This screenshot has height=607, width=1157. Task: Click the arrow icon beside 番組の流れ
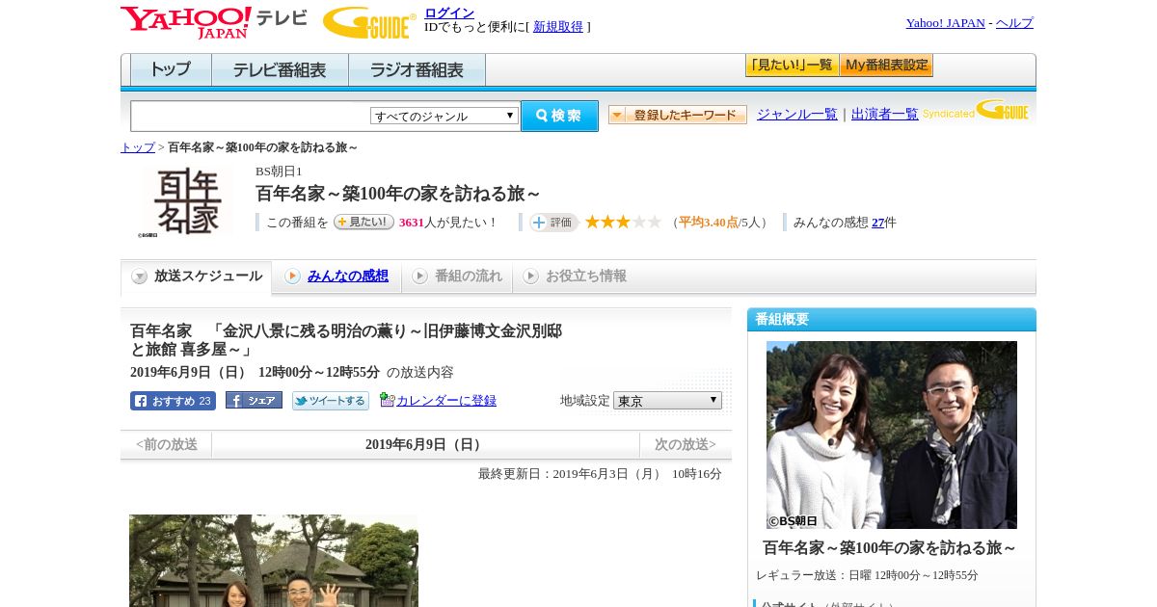tap(419, 277)
